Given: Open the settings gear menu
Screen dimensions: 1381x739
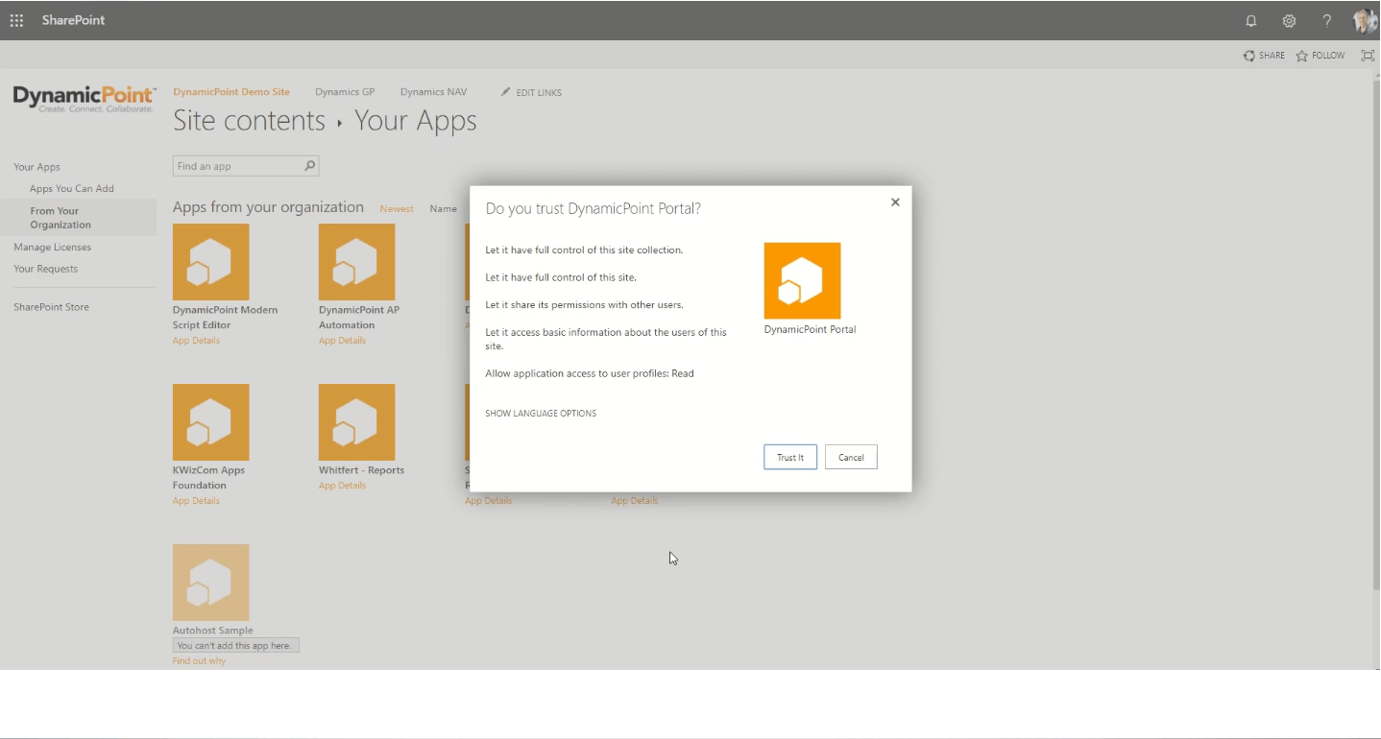Looking at the screenshot, I should pos(1290,20).
